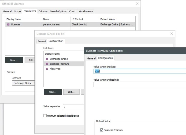Close the Office365 Licenses window
Image resolution: width=186 pixels, height=135 pixels.
[137, 4]
